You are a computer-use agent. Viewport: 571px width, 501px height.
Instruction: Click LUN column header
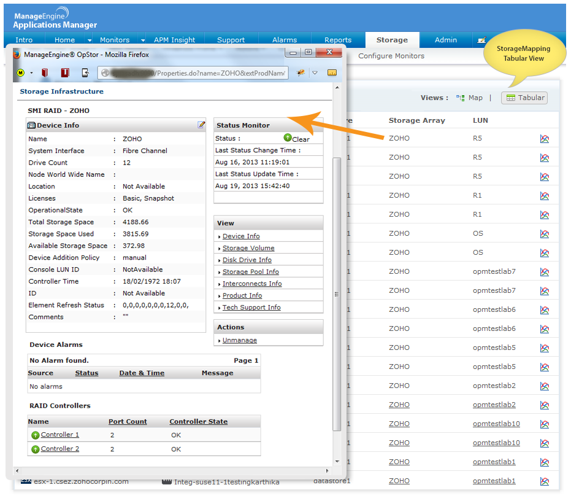coord(480,120)
